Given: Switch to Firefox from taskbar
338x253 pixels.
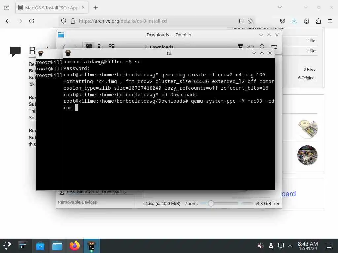Looking at the screenshot, I should coord(74,246).
